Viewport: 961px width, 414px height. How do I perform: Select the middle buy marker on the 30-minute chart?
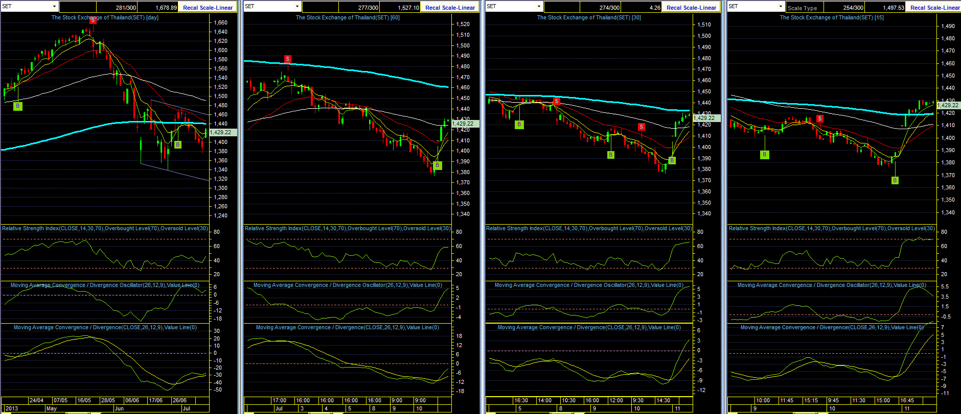[611, 155]
